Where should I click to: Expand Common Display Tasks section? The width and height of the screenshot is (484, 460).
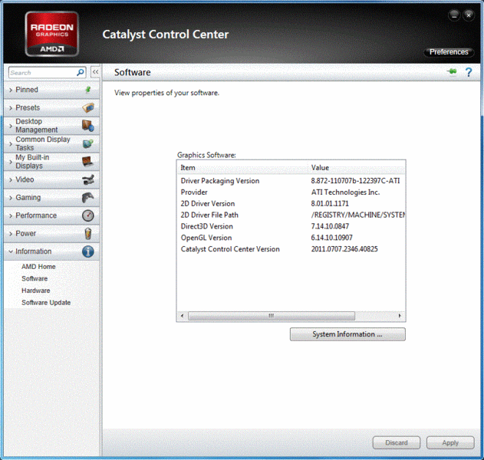(52, 143)
